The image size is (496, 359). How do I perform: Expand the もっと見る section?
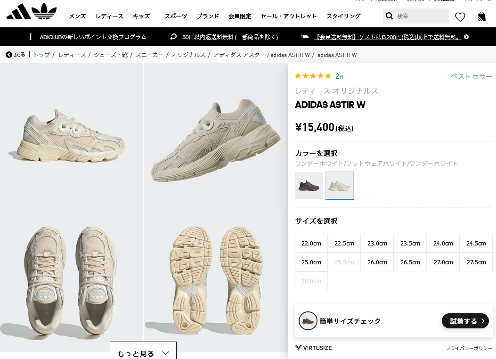pos(143,353)
